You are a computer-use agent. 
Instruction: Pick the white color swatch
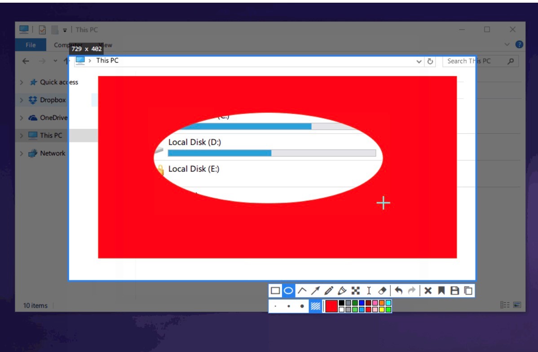[341, 309]
